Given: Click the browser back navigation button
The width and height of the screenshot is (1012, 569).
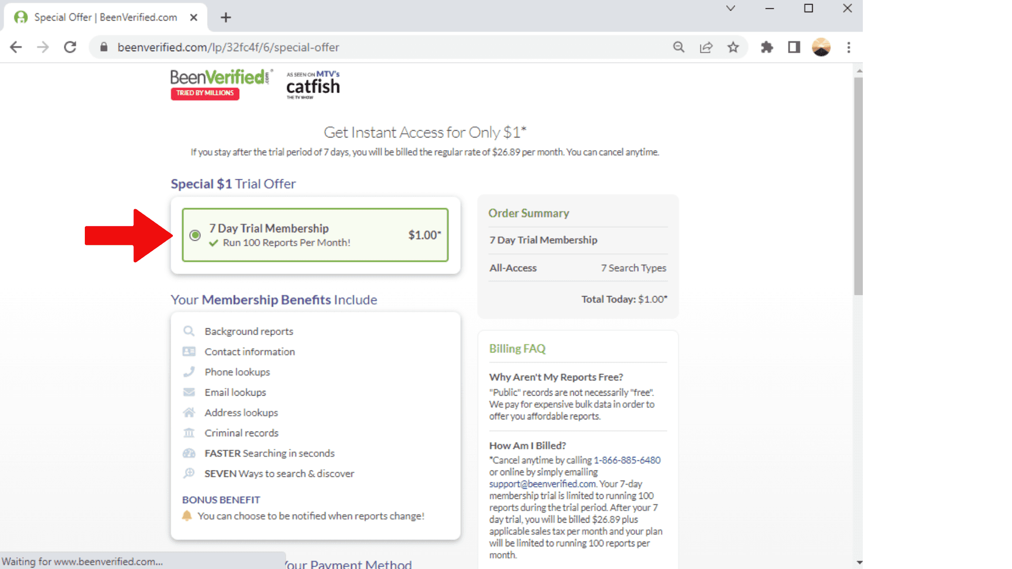Looking at the screenshot, I should 15,47.
